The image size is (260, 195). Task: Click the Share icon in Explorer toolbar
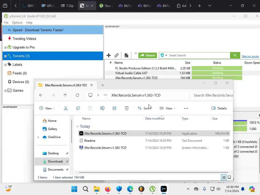115,108
